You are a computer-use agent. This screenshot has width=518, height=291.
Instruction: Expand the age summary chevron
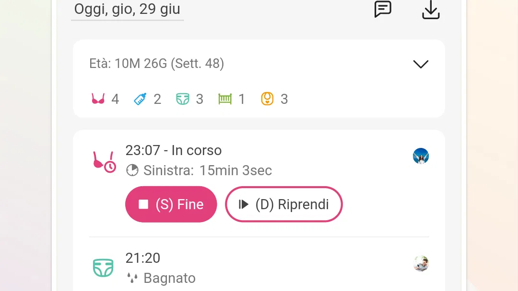point(421,64)
